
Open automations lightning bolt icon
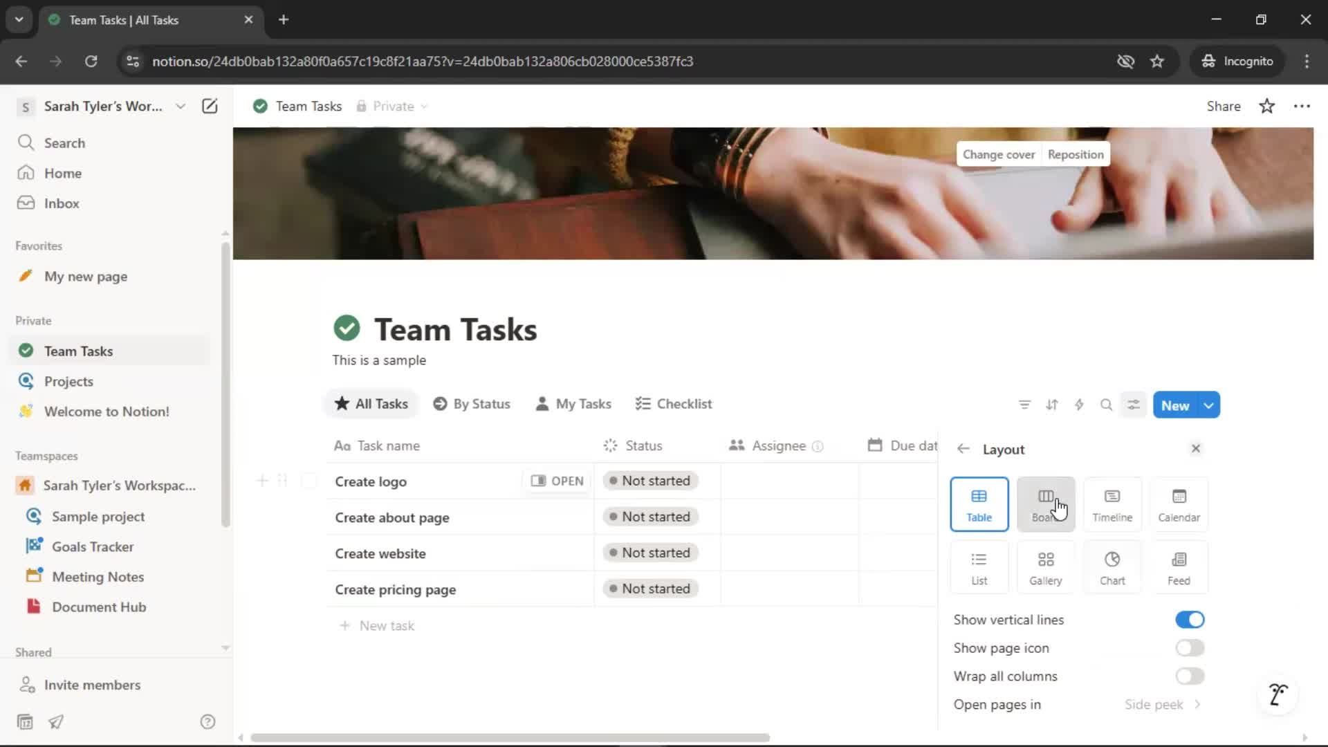click(1079, 405)
